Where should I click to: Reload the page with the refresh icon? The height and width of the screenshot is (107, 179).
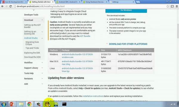coord(10,6)
